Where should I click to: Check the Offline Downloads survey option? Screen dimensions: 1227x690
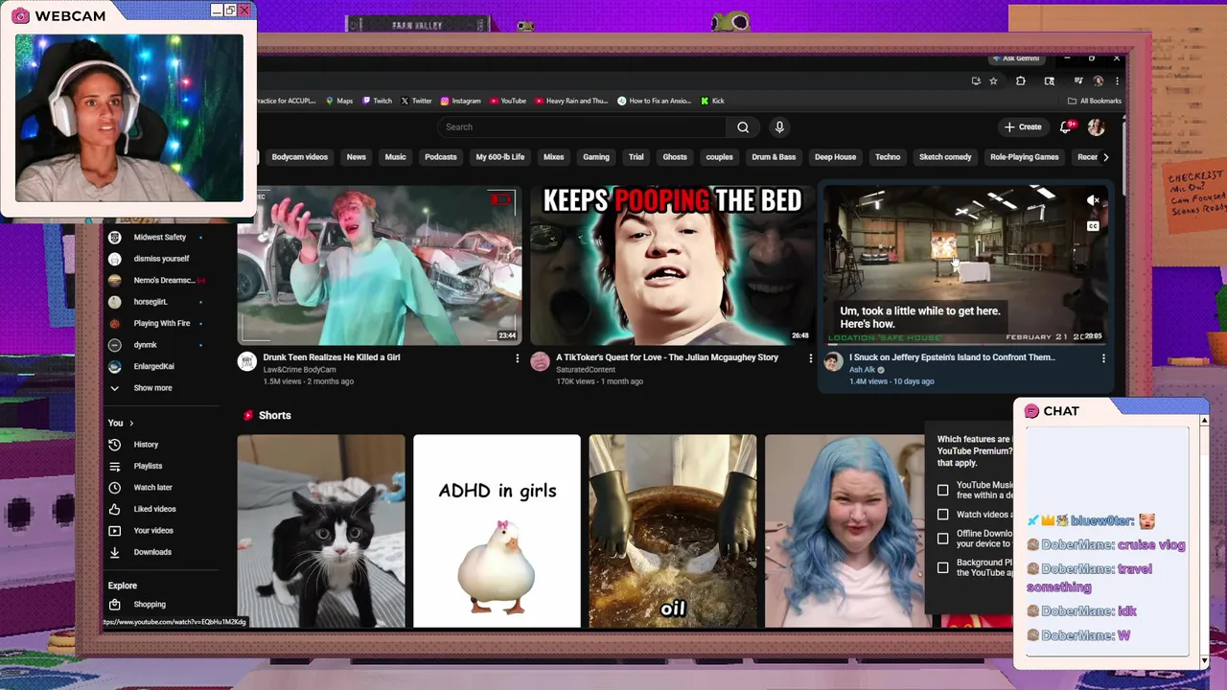point(943,539)
